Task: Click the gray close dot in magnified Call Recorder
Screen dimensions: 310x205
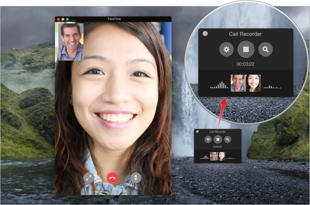Action: [x=205, y=33]
